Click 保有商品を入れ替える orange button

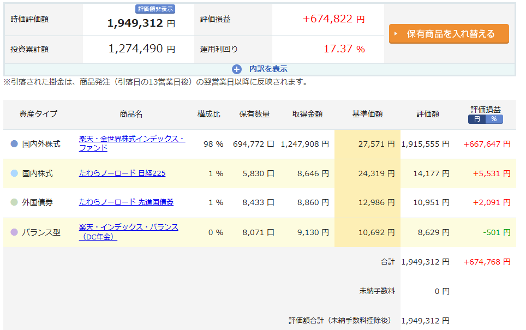point(449,33)
